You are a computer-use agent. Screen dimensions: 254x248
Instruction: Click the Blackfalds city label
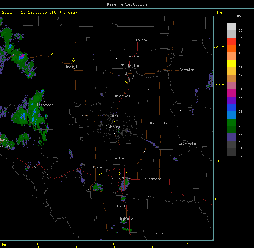tap(130, 66)
